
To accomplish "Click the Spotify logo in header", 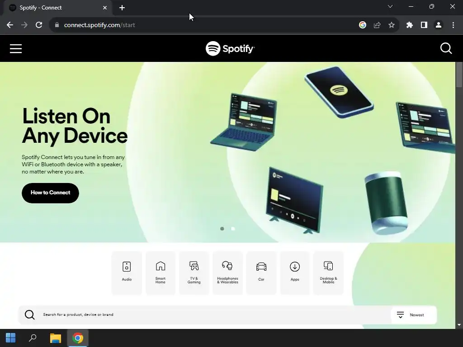I will pyautogui.click(x=230, y=48).
